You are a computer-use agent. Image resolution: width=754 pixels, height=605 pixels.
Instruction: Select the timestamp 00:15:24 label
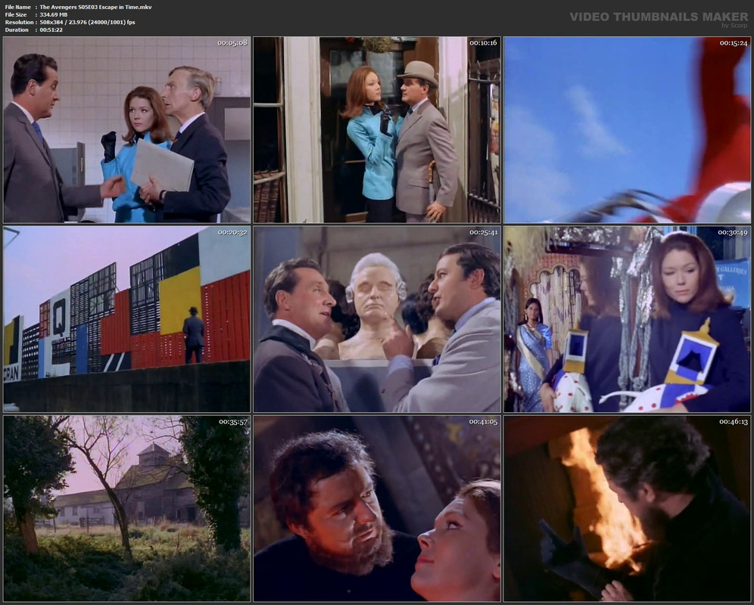[x=734, y=43]
